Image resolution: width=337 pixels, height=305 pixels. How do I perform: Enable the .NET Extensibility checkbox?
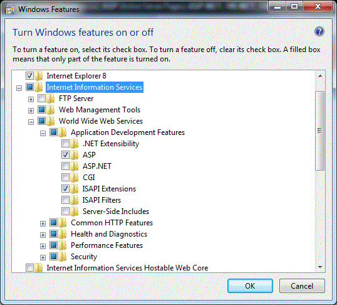tap(65, 144)
